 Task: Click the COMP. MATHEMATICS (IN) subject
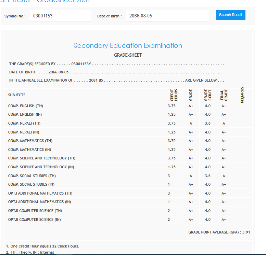30,150
